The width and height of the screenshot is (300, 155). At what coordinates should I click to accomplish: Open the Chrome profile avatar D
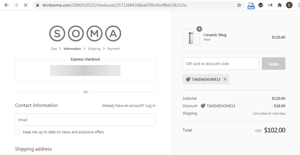point(289,5)
